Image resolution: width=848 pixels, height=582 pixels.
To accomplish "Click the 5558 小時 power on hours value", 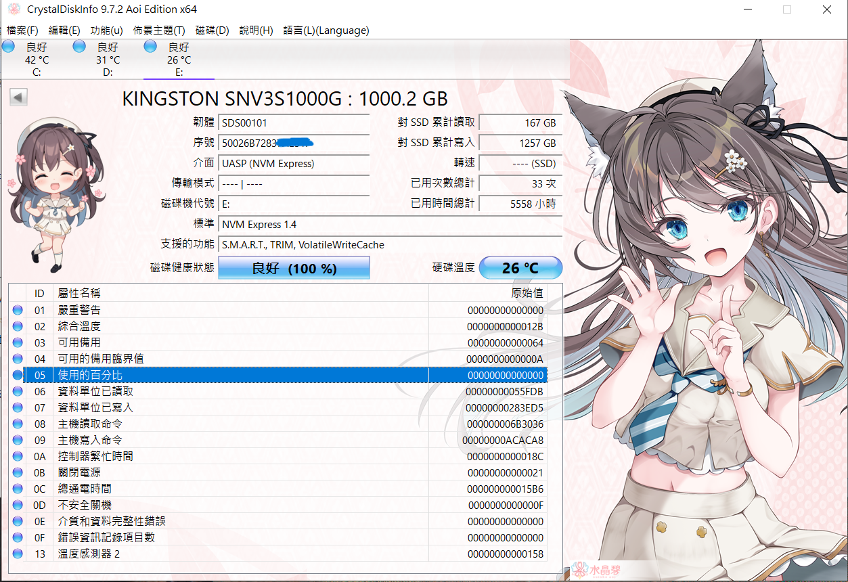I will [520, 204].
